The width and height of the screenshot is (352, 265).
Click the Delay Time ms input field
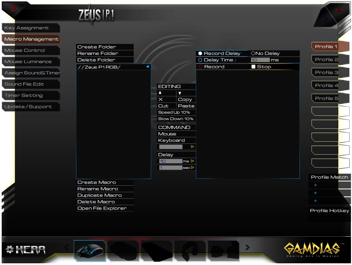[260, 60]
